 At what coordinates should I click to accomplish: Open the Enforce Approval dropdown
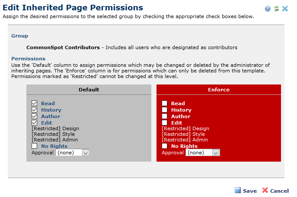(203, 153)
